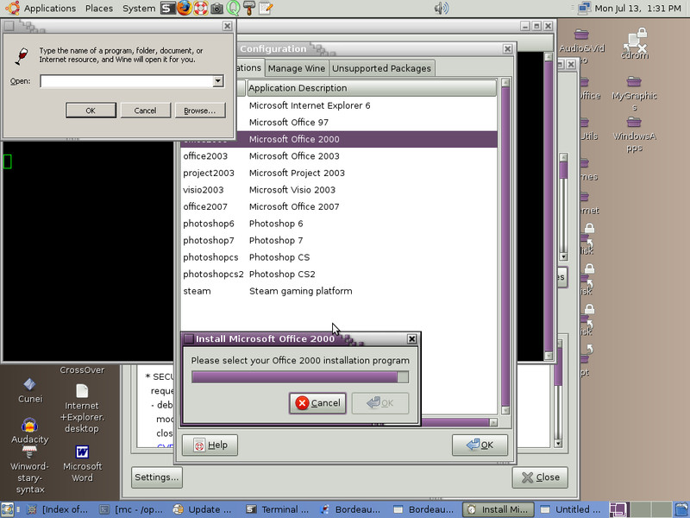
Task: Click OK in the Wine Run dialog
Action: 91,111
